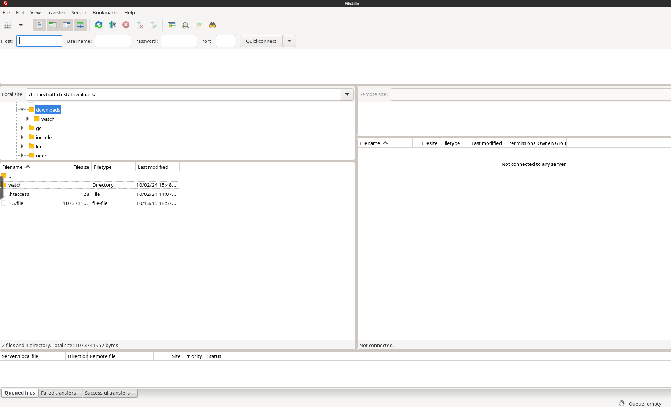Image resolution: width=671 pixels, height=407 pixels.
Task: Sort local files by Filename column
Action: tap(31, 167)
